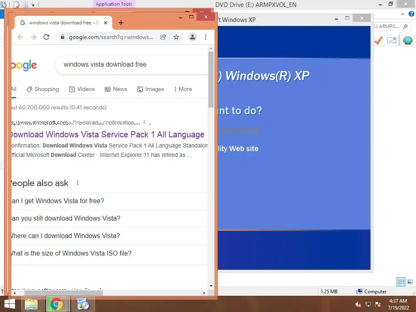This screenshot has width=416, height=312.
Task: Open the Action Center flag icon
Action: 378,304
